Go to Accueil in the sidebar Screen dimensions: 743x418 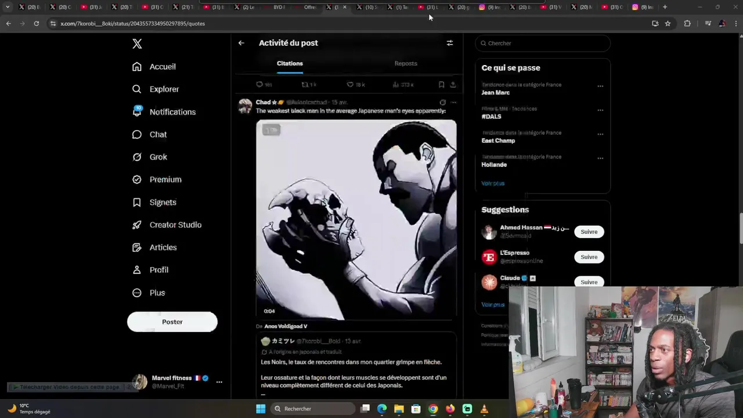(x=154, y=67)
